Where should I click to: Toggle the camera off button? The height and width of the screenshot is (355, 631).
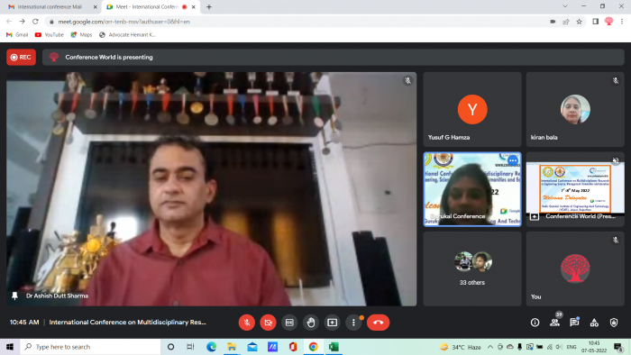pyautogui.click(x=268, y=323)
